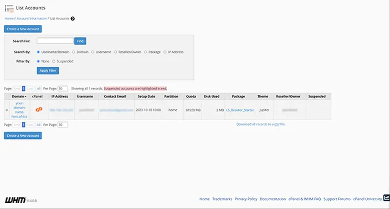Open your-domain-name-here.africa domain link

click(x=19, y=110)
